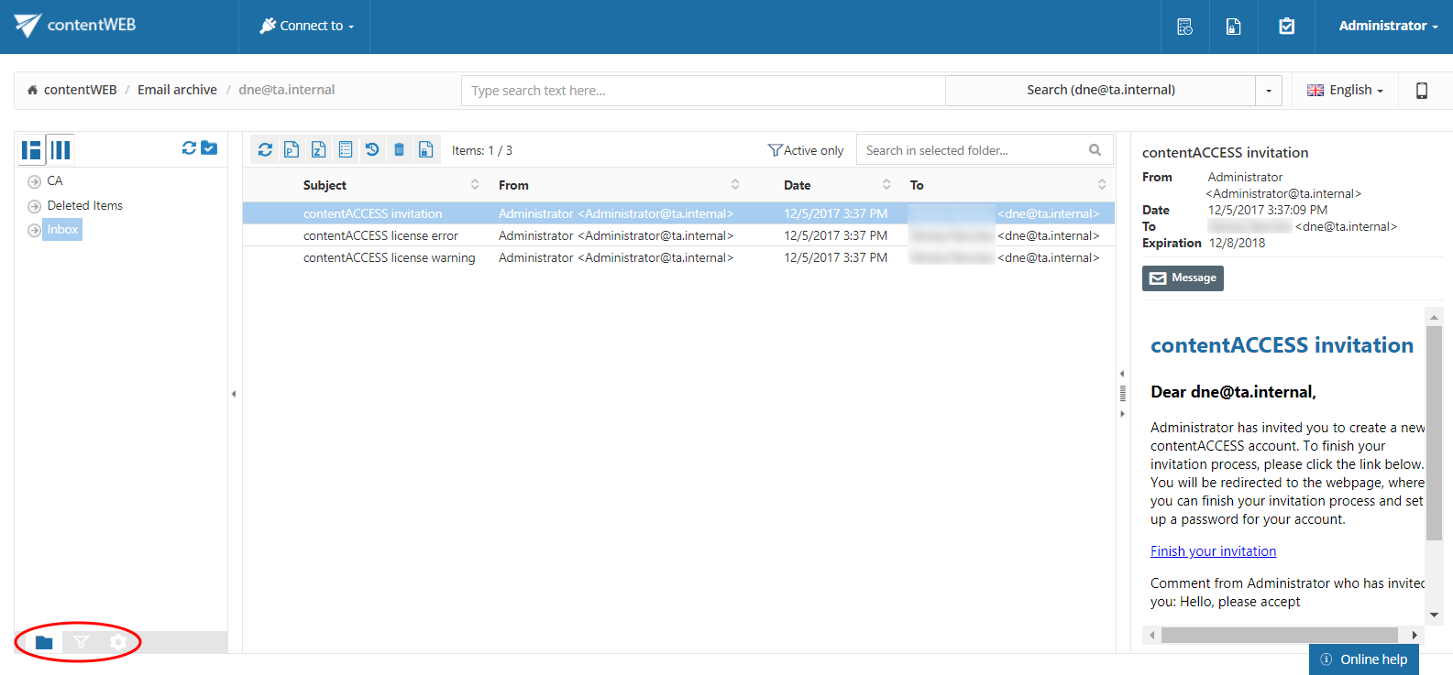Click the locked document toolbar icon

click(x=425, y=149)
